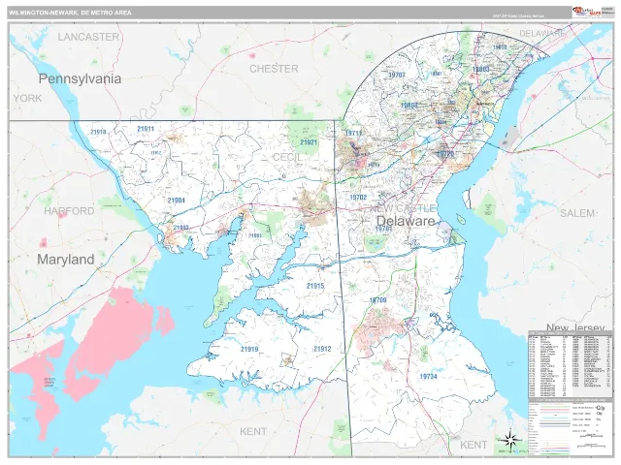
Task: Select the LANCASTER county label
Action: coord(88,37)
